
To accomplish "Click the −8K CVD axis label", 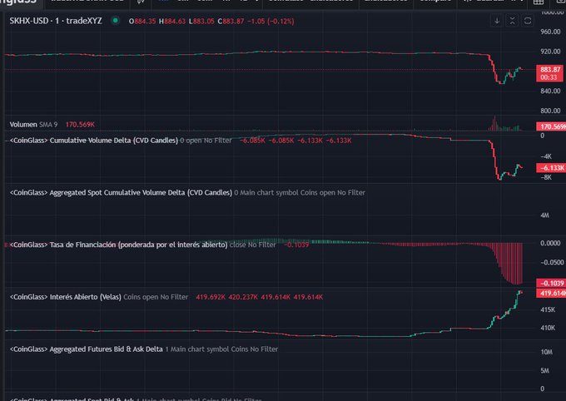I will (x=546, y=177).
